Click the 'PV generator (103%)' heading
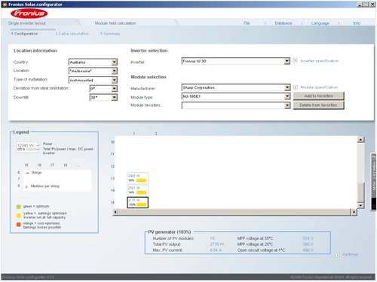The height and width of the screenshot is (282, 377). tap(170, 232)
